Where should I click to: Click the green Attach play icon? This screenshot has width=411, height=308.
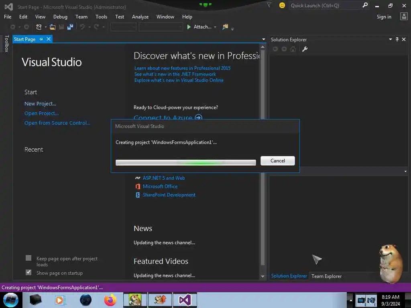(189, 27)
